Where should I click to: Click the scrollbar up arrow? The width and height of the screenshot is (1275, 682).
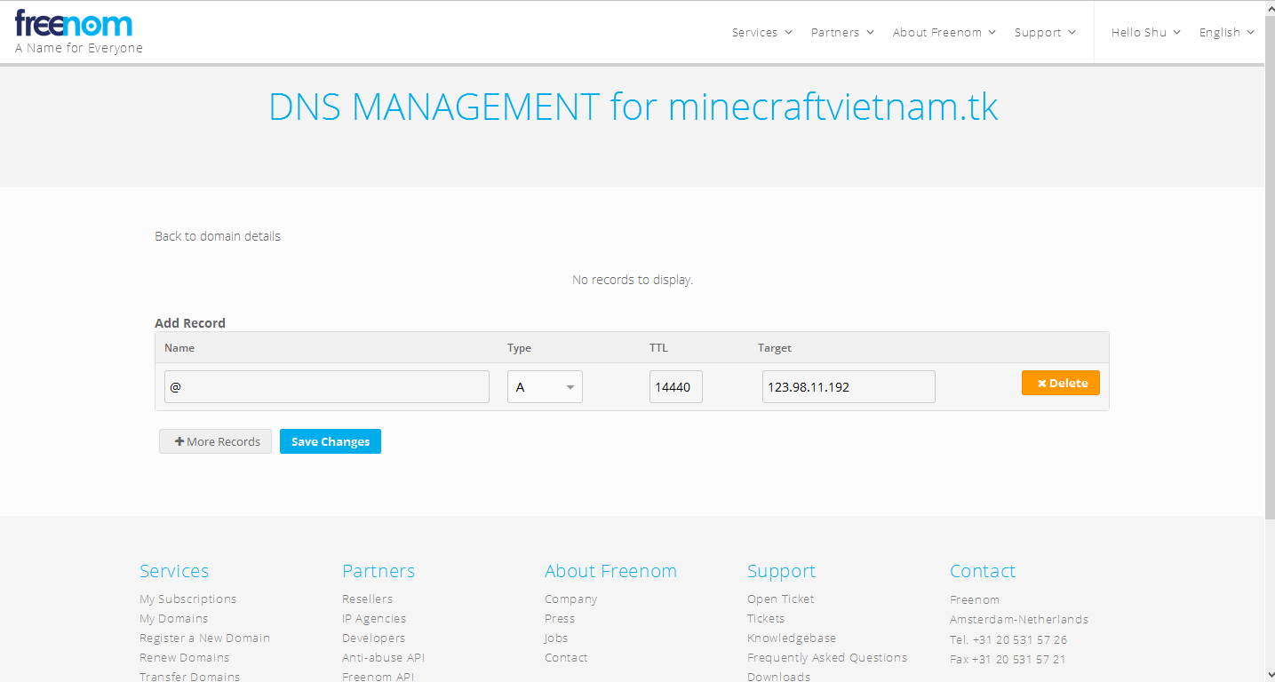(x=1269, y=6)
